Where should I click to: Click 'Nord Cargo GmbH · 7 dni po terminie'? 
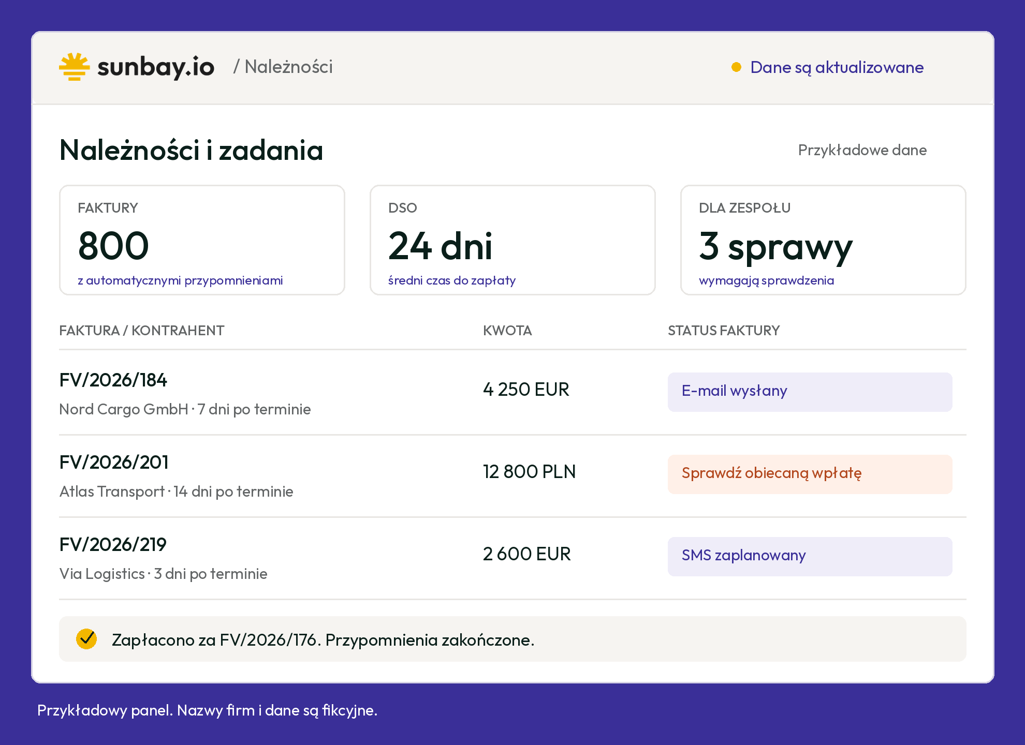pyautogui.click(x=185, y=409)
